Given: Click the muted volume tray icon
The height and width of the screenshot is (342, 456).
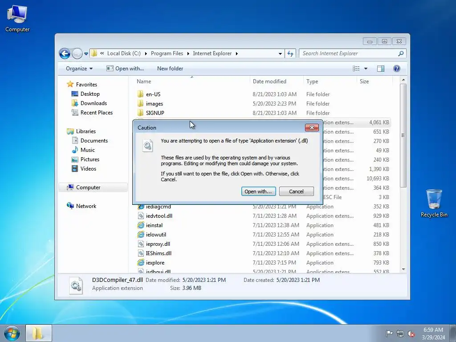Looking at the screenshot, I should 411,334.
